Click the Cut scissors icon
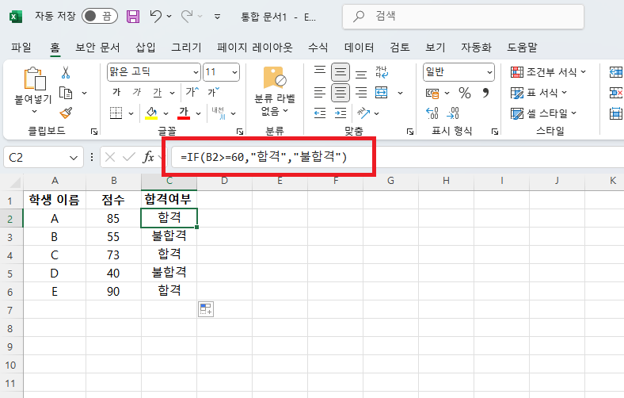This screenshot has width=624, height=398. coord(66,72)
